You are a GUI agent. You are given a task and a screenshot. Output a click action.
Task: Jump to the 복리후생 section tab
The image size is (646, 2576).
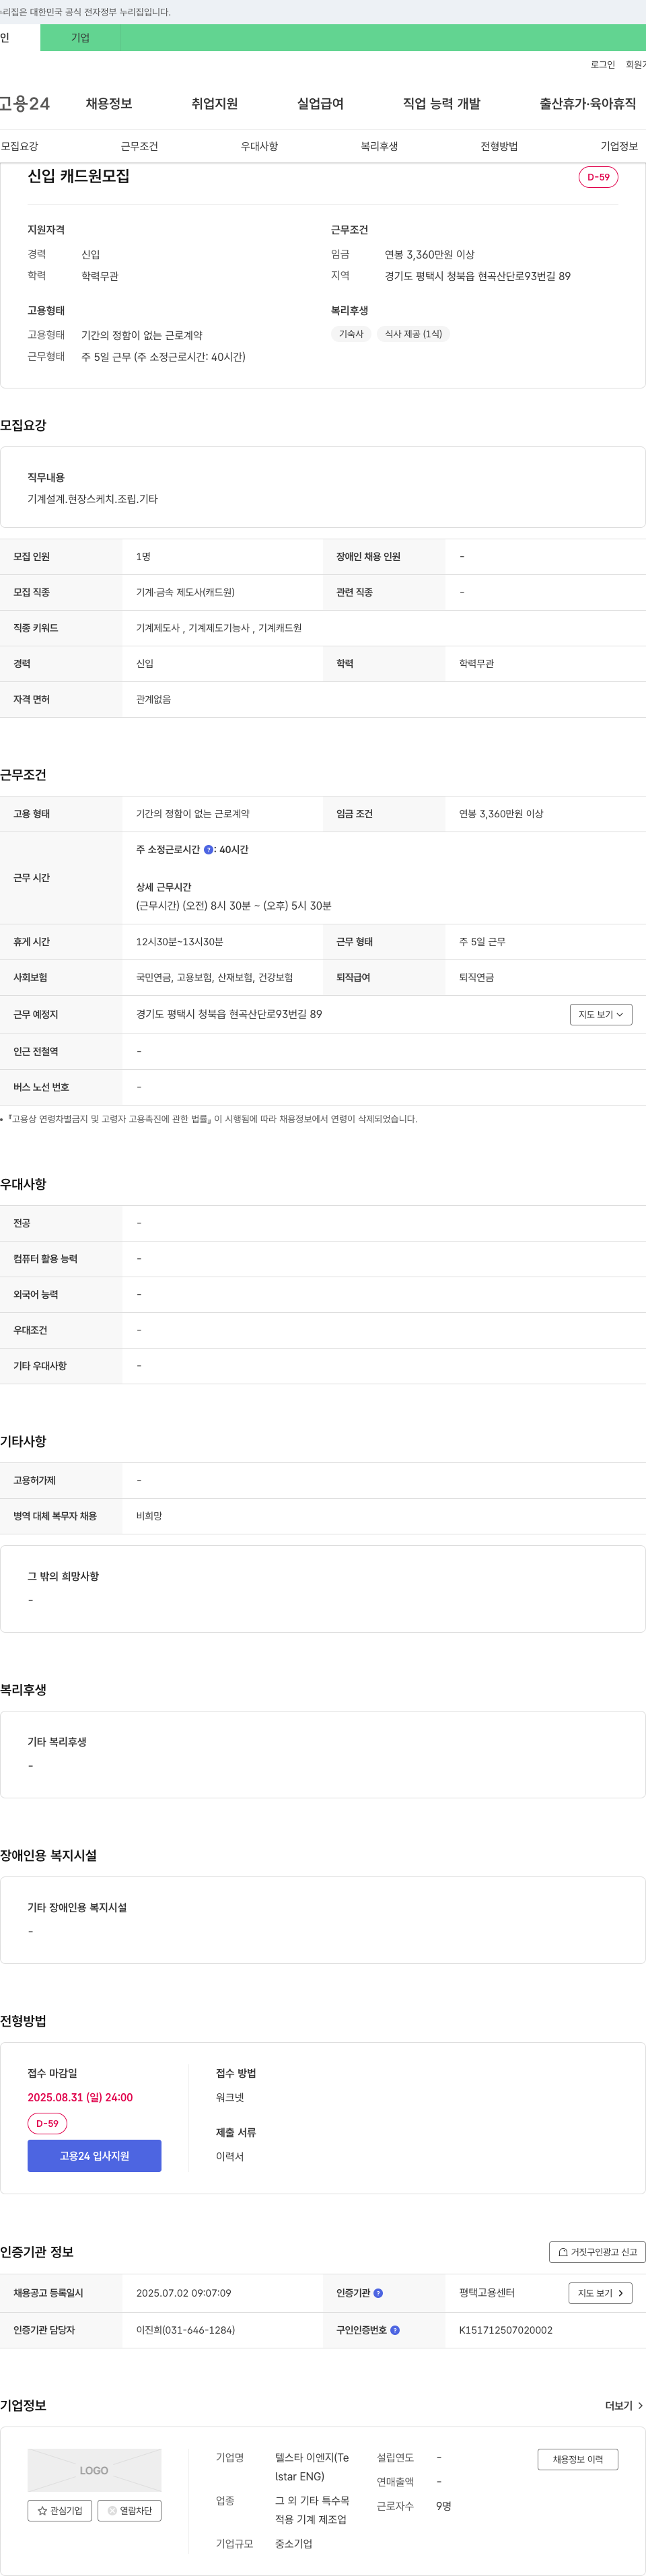click(379, 146)
